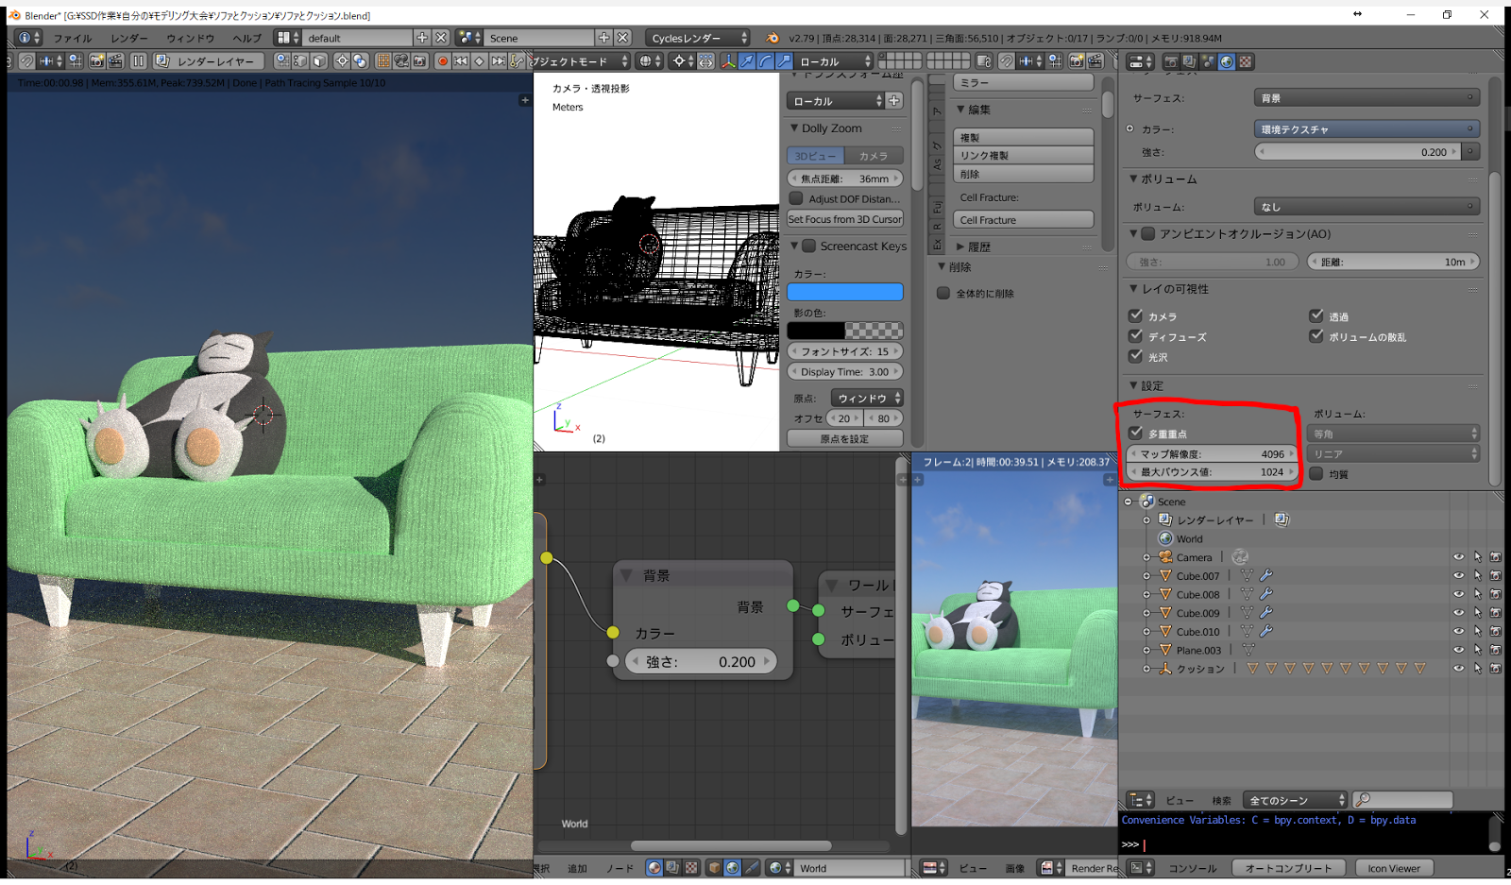Toggle the ディフューズ ray visibility checkbox
This screenshot has width=1511, height=885.
(1136, 336)
